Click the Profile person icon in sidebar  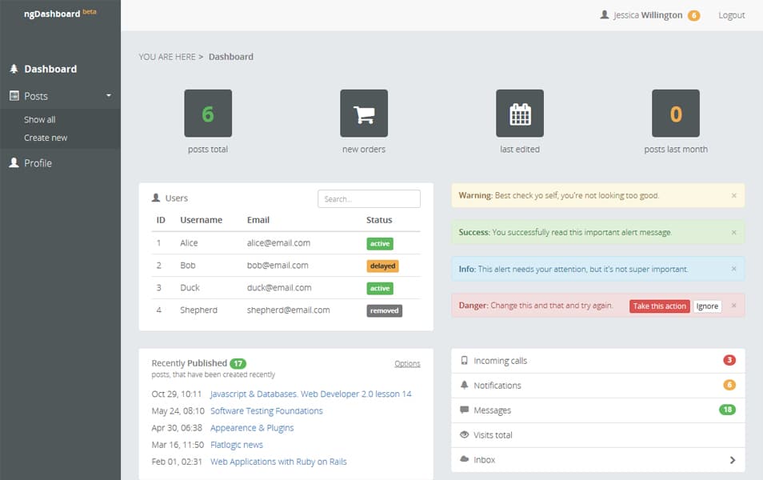tap(13, 162)
